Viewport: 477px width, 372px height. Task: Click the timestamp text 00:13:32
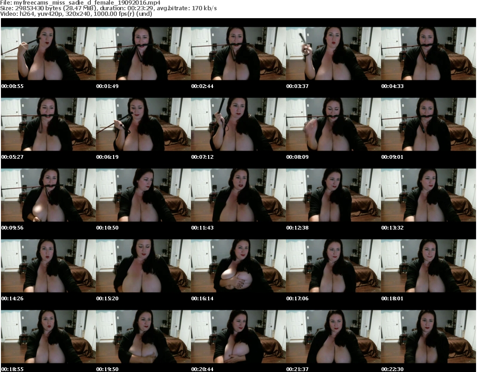tap(392, 228)
